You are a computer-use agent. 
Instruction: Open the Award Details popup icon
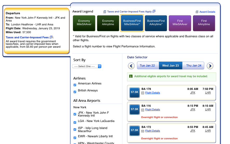(197, 12)
